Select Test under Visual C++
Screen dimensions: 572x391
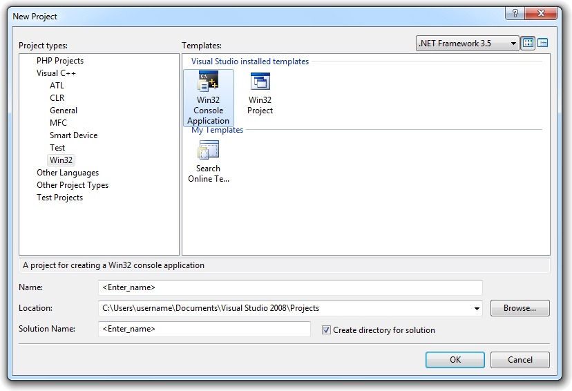click(x=57, y=148)
